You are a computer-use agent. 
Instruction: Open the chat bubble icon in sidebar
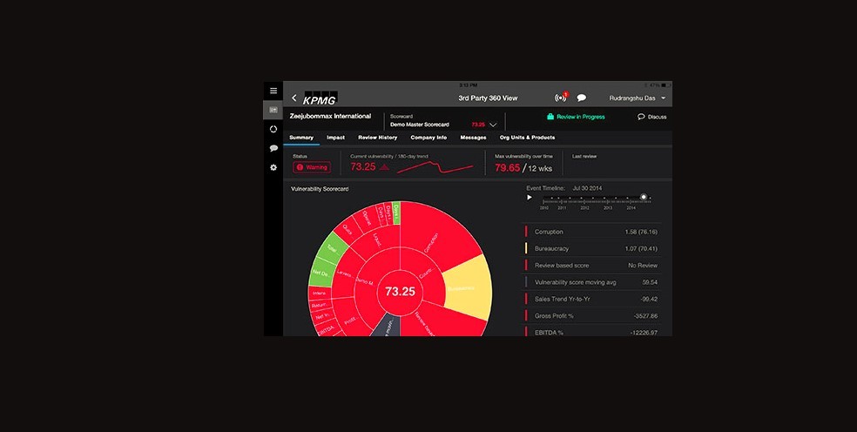tap(273, 148)
